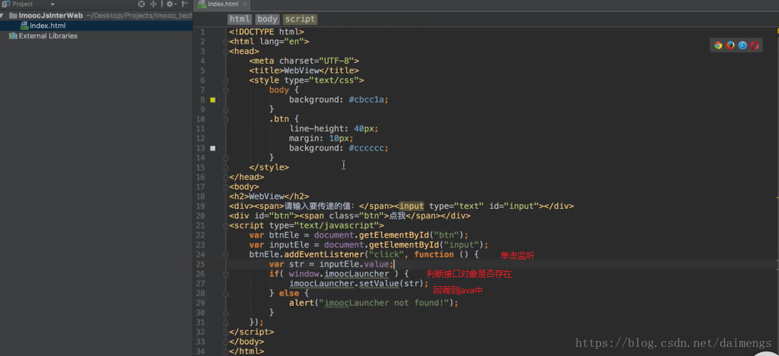
Task: Click closing </script> tag line 32
Action: (251, 332)
